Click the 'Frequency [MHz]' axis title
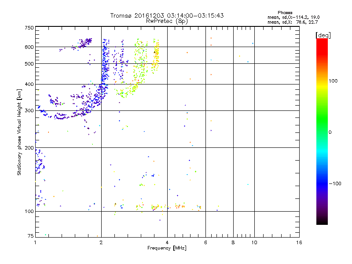The image size is (352, 264). 167,248
